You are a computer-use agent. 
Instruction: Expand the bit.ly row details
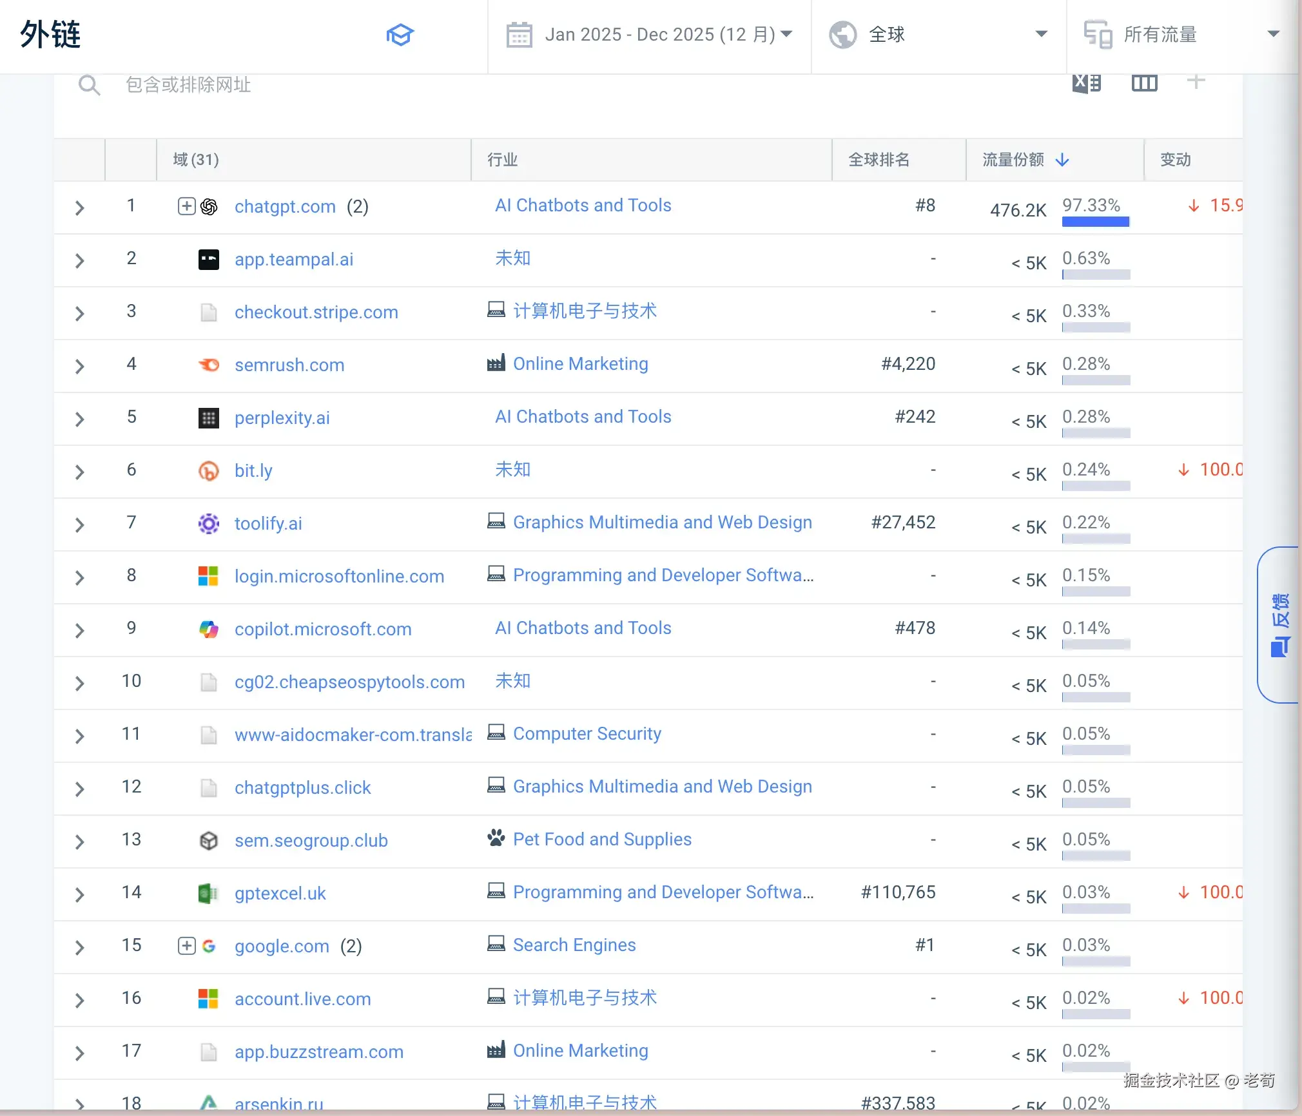(x=79, y=472)
